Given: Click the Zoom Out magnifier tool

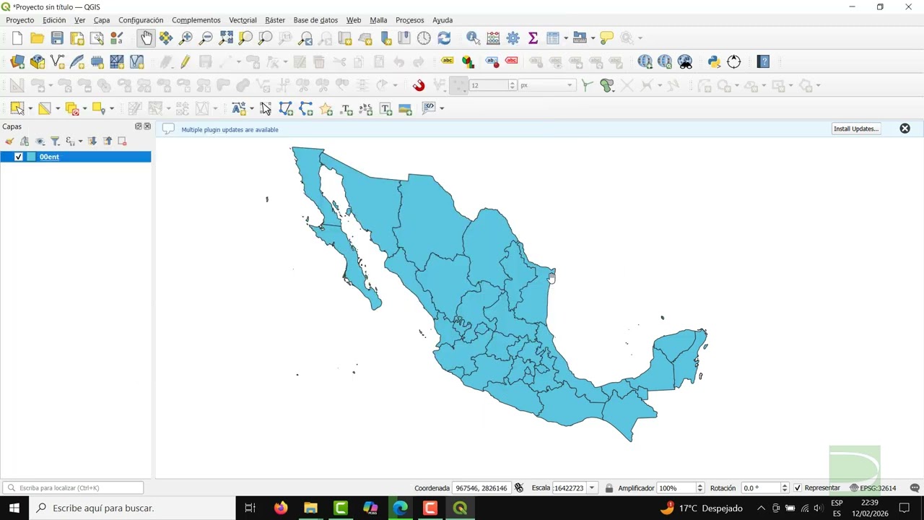Looking at the screenshot, I should pyautogui.click(x=206, y=38).
